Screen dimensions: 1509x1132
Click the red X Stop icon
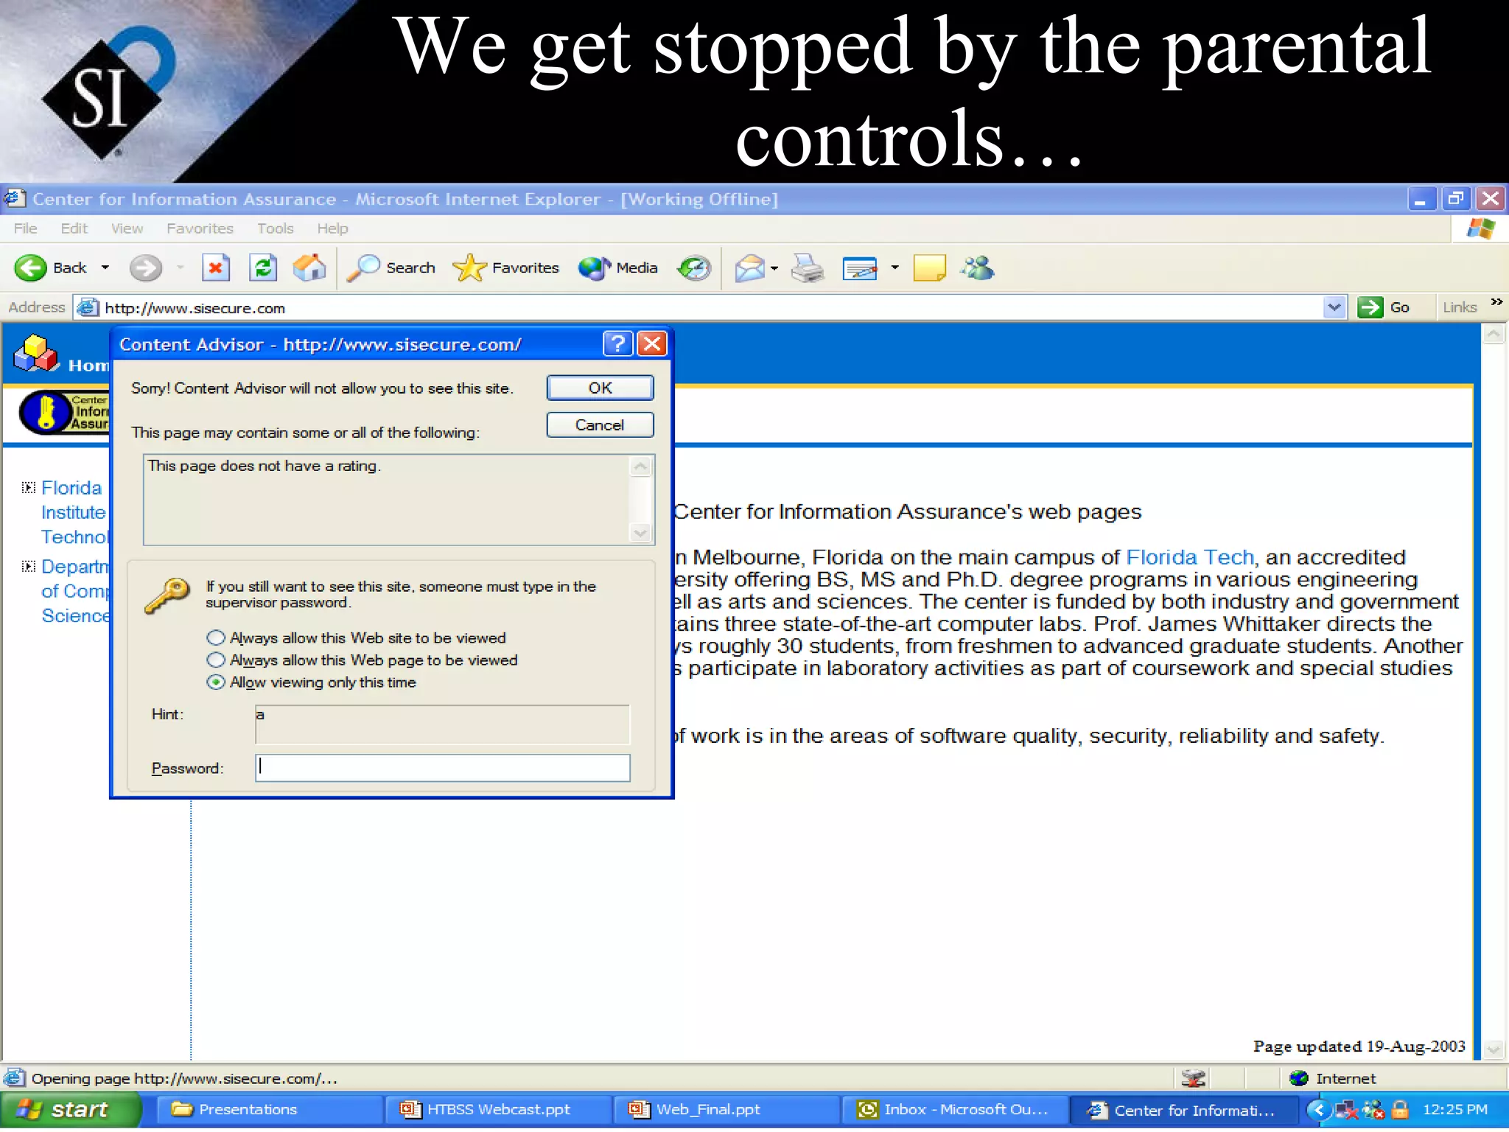tap(215, 268)
